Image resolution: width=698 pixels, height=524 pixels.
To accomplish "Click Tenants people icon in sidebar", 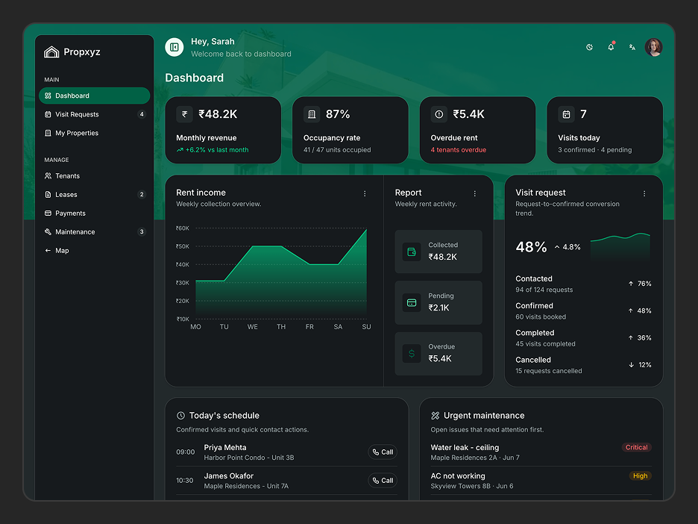I will (x=48, y=176).
